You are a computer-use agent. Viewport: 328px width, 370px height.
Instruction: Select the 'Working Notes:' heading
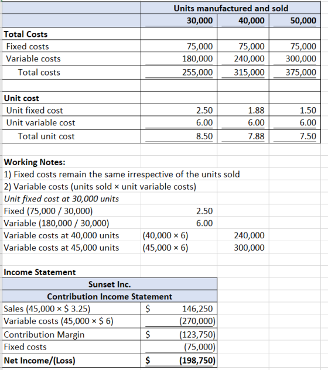click(x=35, y=162)
